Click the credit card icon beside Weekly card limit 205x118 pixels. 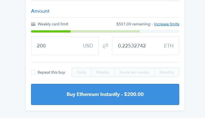[33, 24]
